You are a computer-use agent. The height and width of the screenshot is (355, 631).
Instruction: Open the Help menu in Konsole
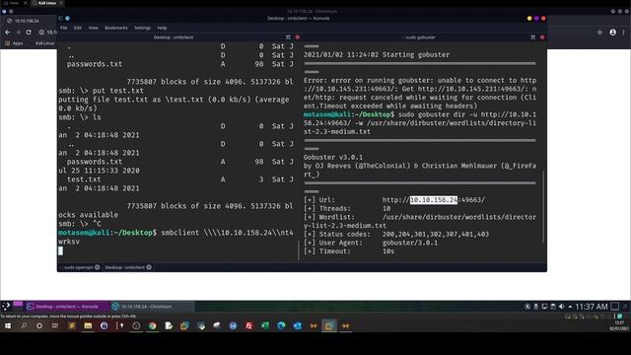(162, 28)
